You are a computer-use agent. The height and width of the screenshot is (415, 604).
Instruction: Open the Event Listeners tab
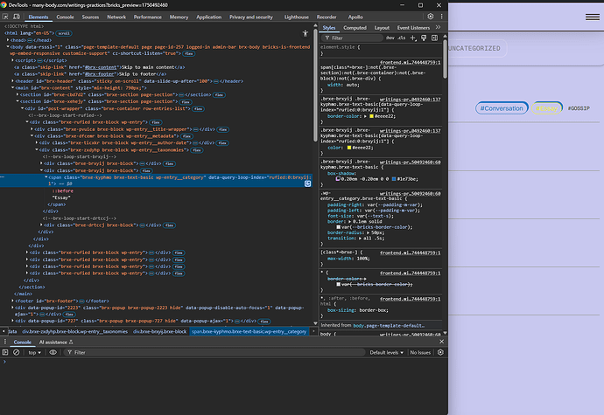click(x=413, y=28)
